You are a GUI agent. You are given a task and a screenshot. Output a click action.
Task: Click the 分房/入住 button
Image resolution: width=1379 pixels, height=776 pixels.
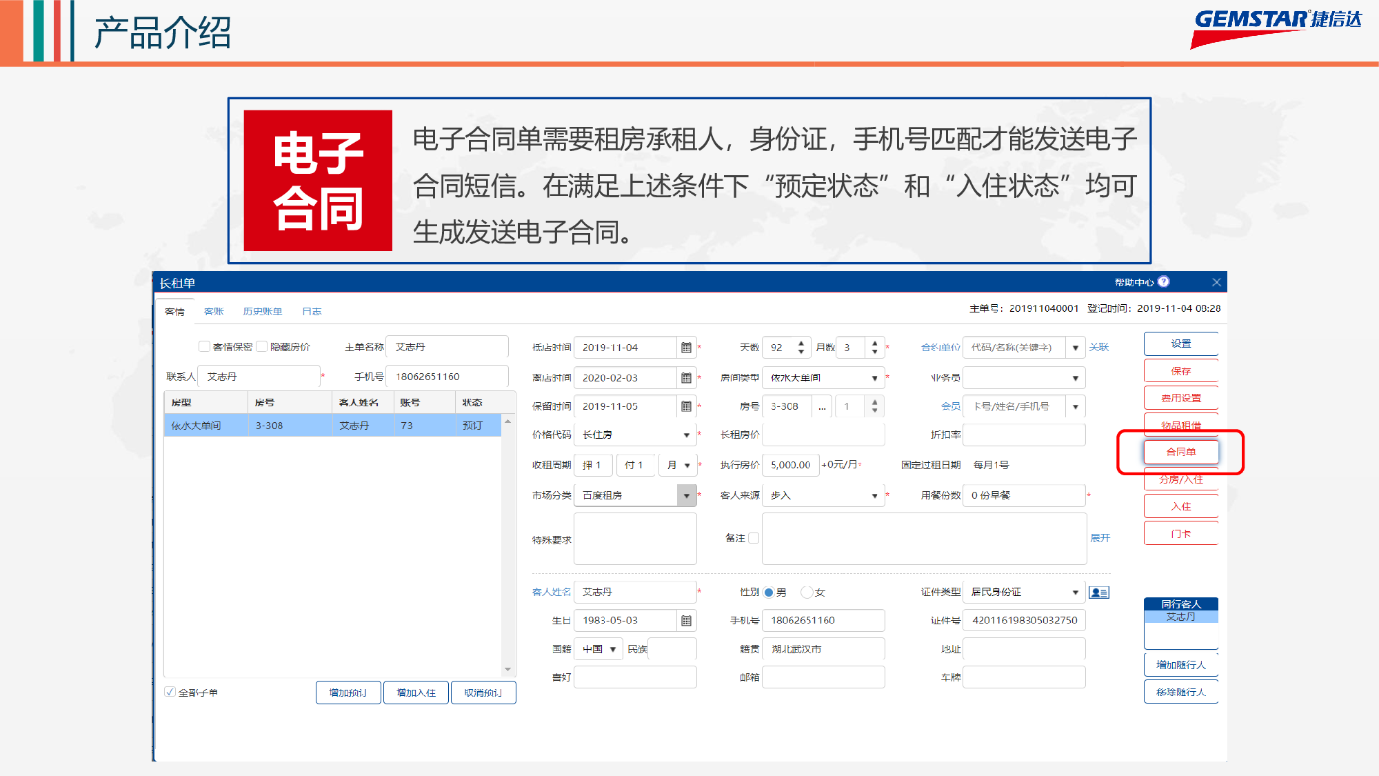(1181, 479)
